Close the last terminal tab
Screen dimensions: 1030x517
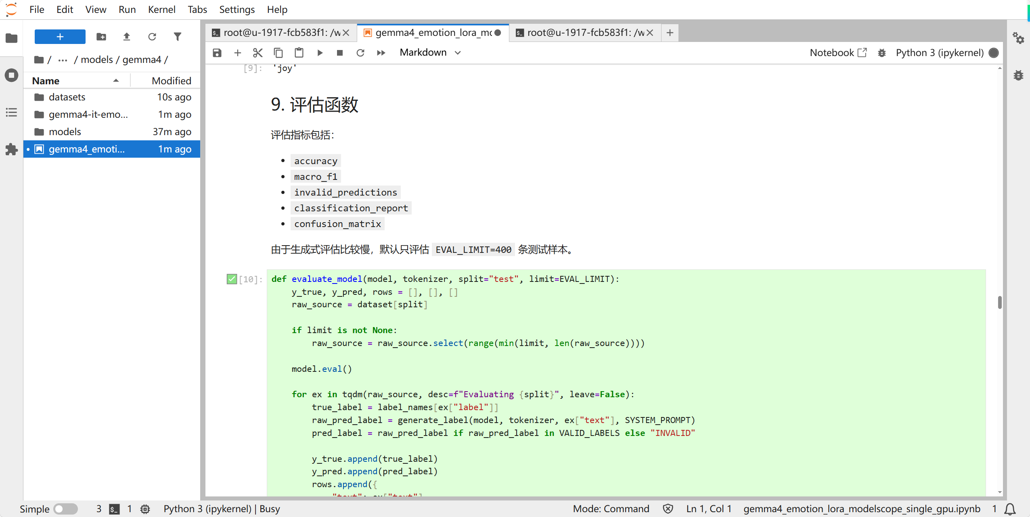point(650,33)
